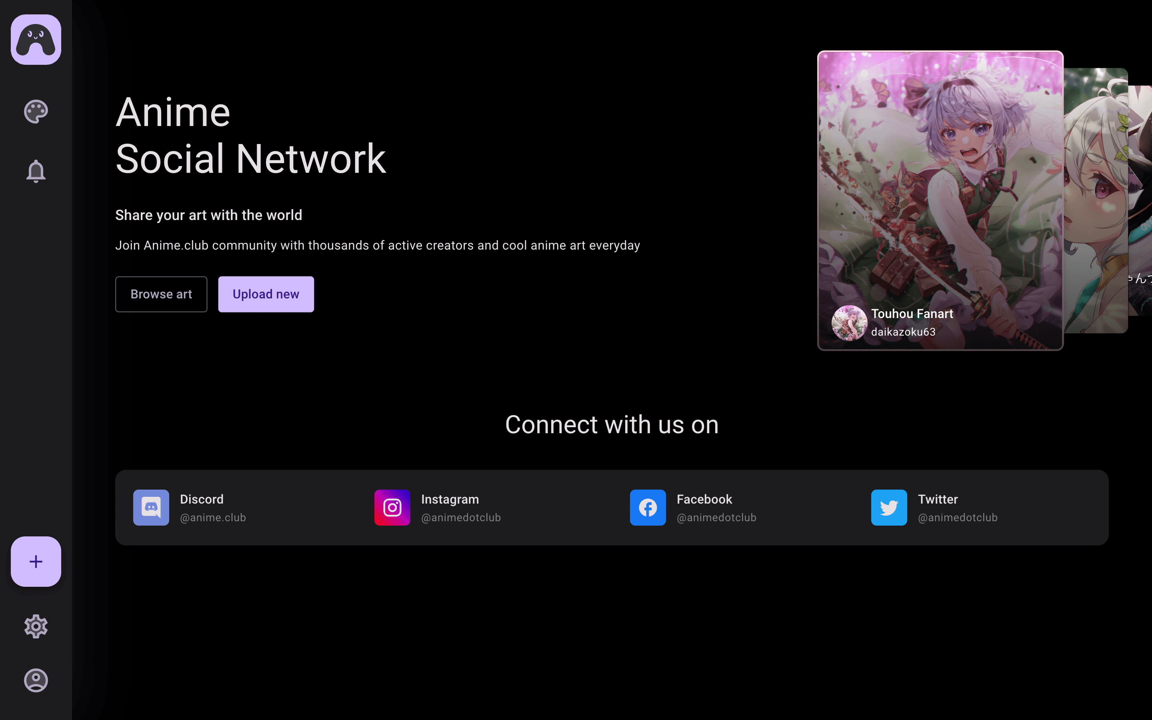Image resolution: width=1152 pixels, height=720 pixels.
Task: Open the Anime.club home logo
Action: pos(36,40)
